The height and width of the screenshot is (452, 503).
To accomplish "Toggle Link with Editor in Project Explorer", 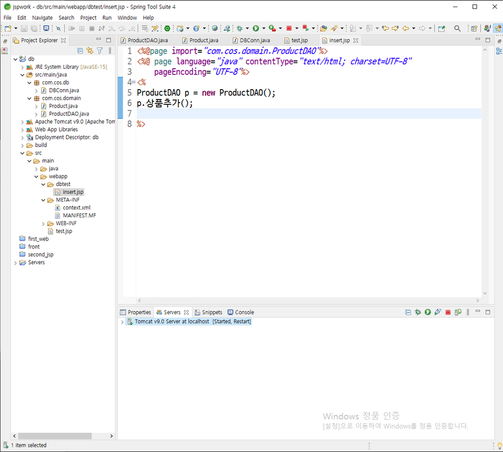I will (90, 50).
